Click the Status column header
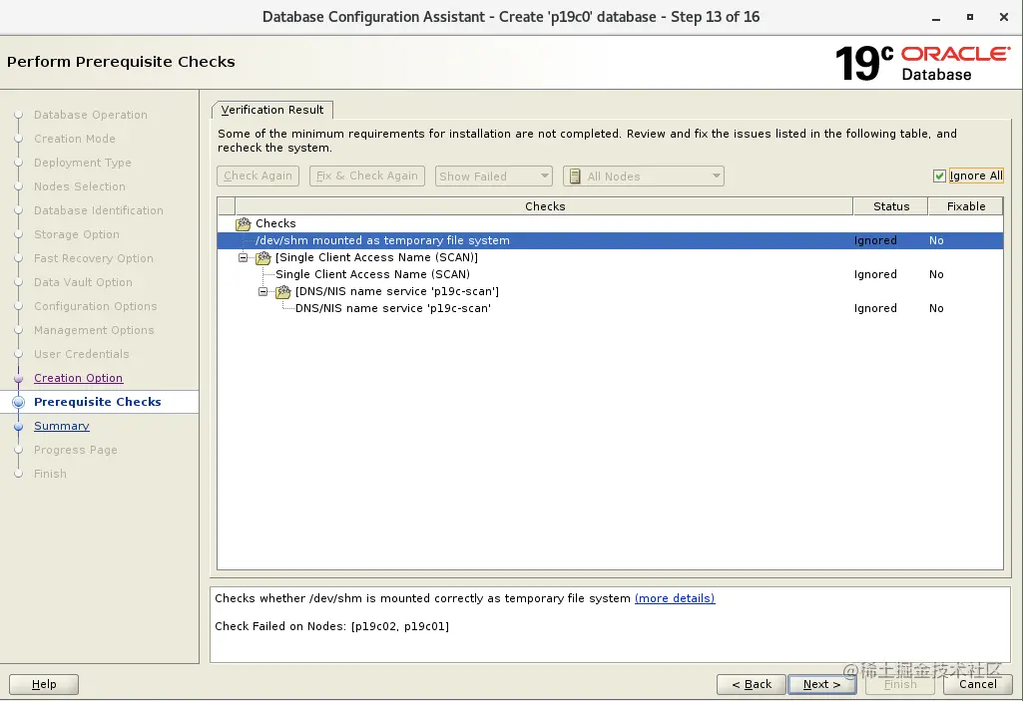This screenshot has height=701, width=1023. pyautogui.click(x=890, y=206)
